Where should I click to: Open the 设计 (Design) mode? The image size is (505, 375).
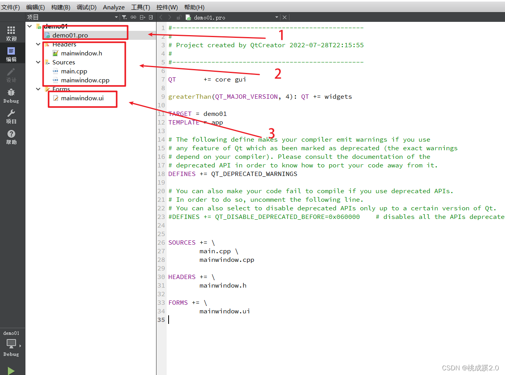[x=11, y=75]
